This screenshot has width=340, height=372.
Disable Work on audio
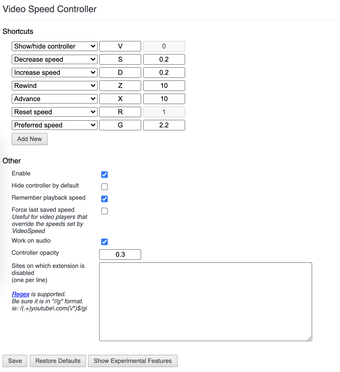104,242
